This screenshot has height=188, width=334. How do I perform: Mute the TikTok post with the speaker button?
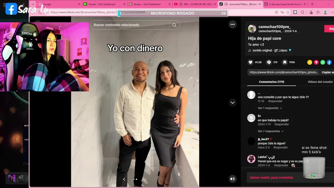pos(232,179)
